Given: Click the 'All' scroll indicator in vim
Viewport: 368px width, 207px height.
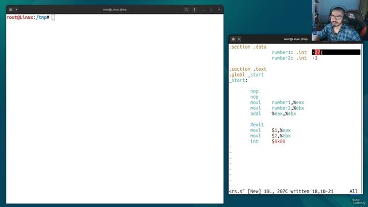Looking at the screenshot, I should tap(354, 191).
